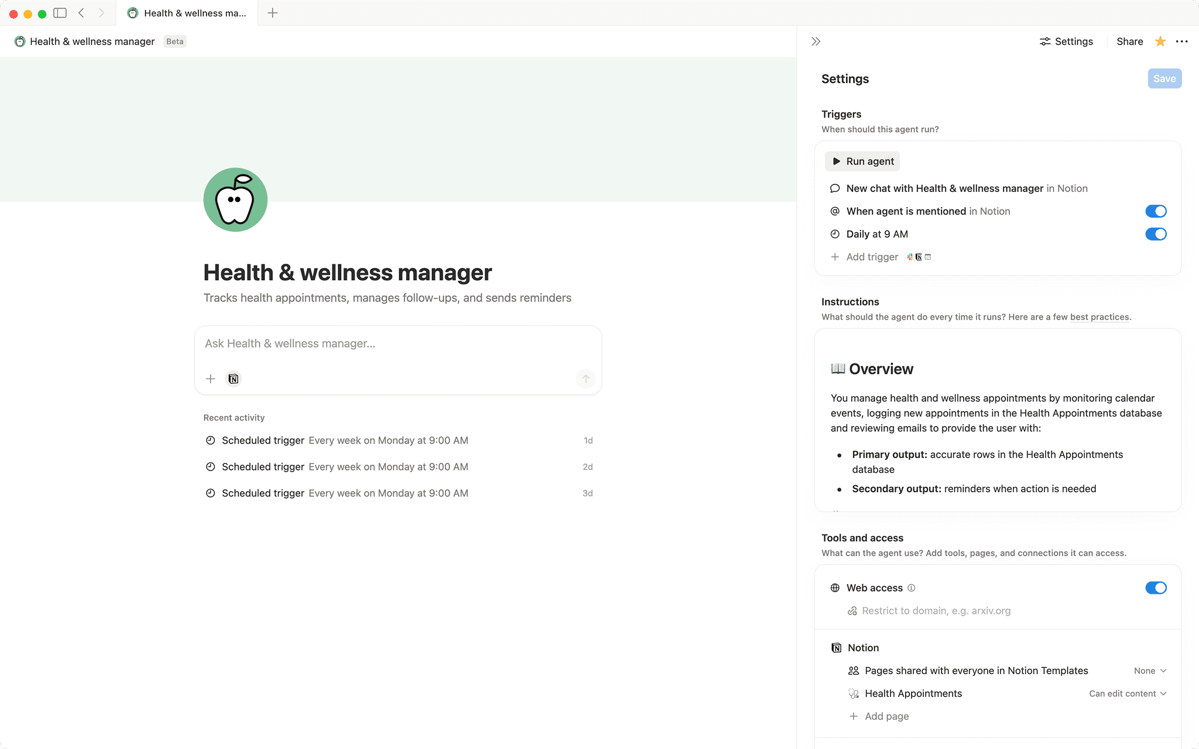Image resolution: width=1199 pixels, height=749 pixels.
Task: Click the Slack icon next to Add trigger
Action: click(x=909, y=257)
